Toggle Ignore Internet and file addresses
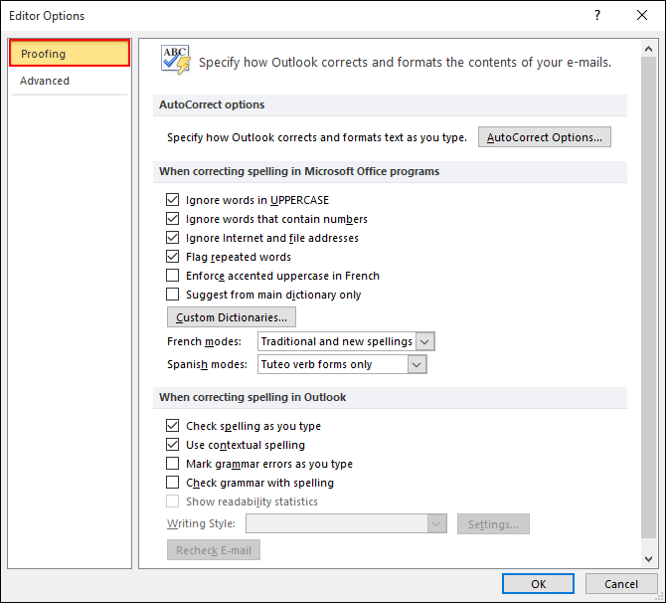This screenshot has height=603, width=666. 172,238
